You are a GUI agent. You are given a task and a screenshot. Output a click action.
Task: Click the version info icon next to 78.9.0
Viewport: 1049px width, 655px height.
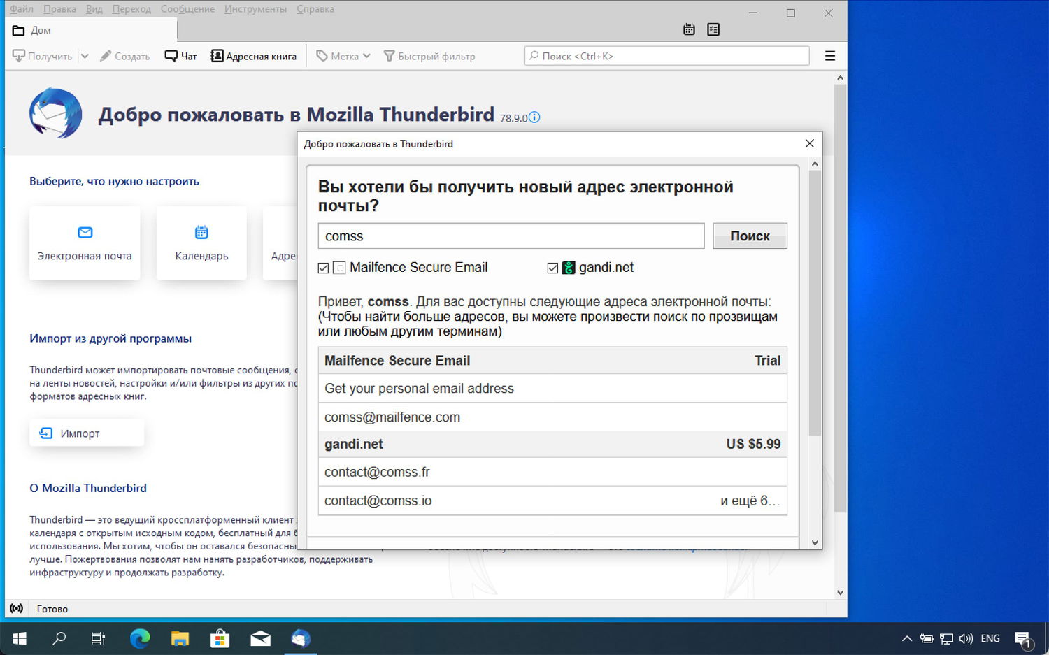pos(534,117)
